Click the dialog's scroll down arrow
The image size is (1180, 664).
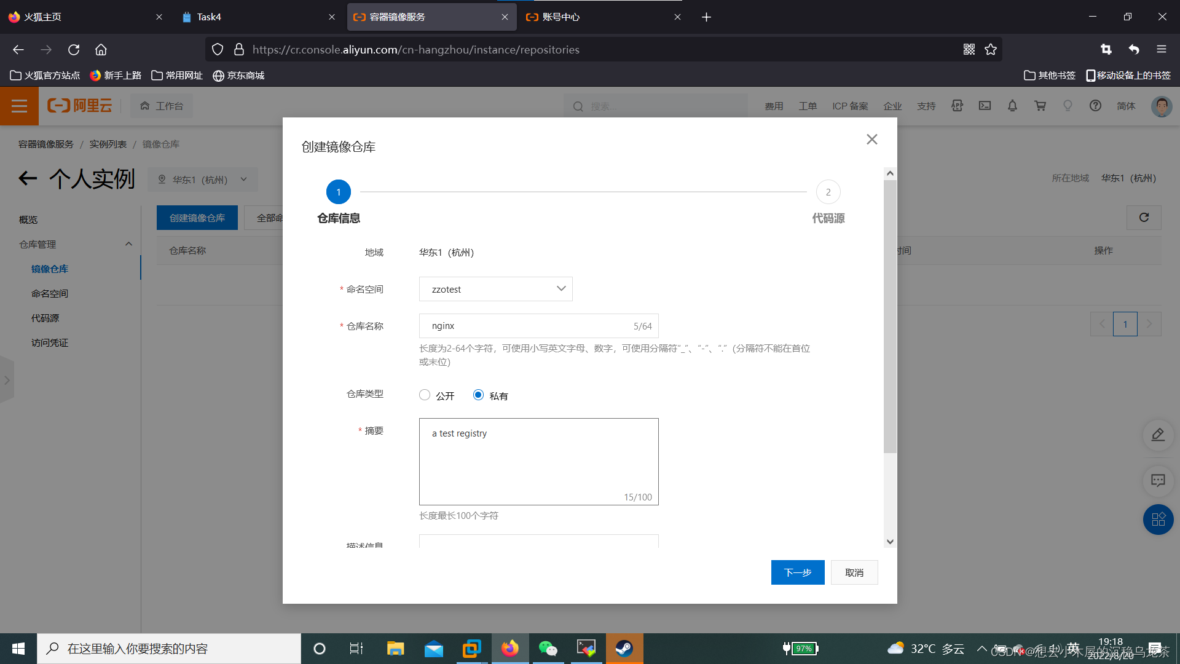890,542
